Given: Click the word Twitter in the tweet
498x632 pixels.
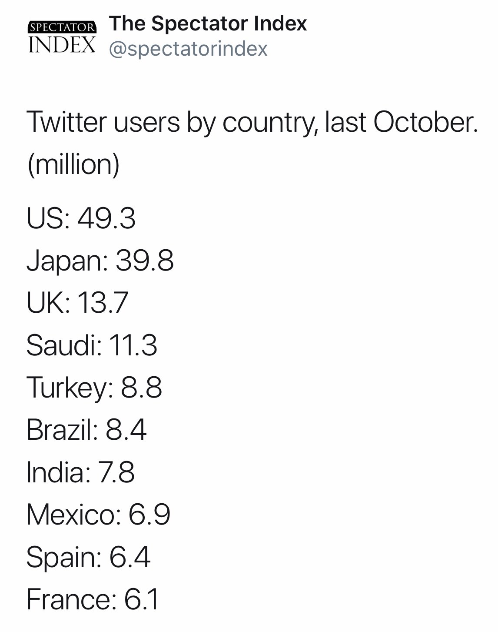Looking at the screenshot, I should 66,122.
